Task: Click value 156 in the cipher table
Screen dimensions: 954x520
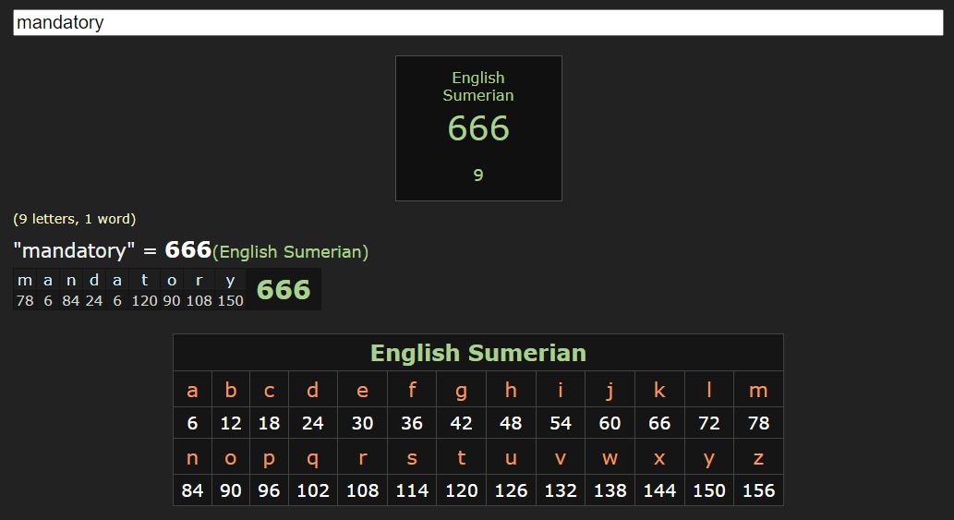Action: coord(758,490)
